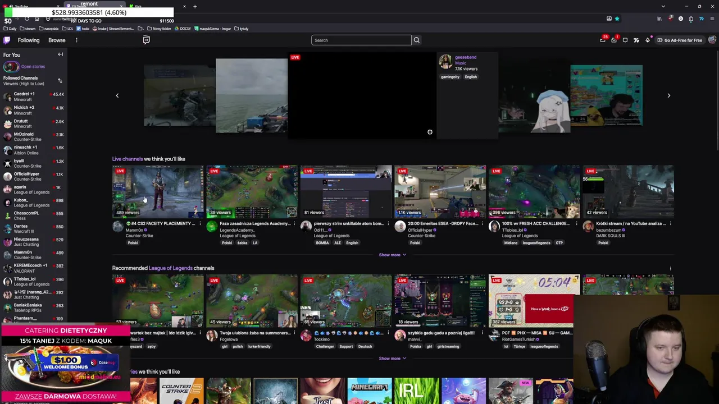Open options for Mamm0n stream card
Image resolution: width=719 pixels, height=404 pixels.
click(x=200, y=224)
